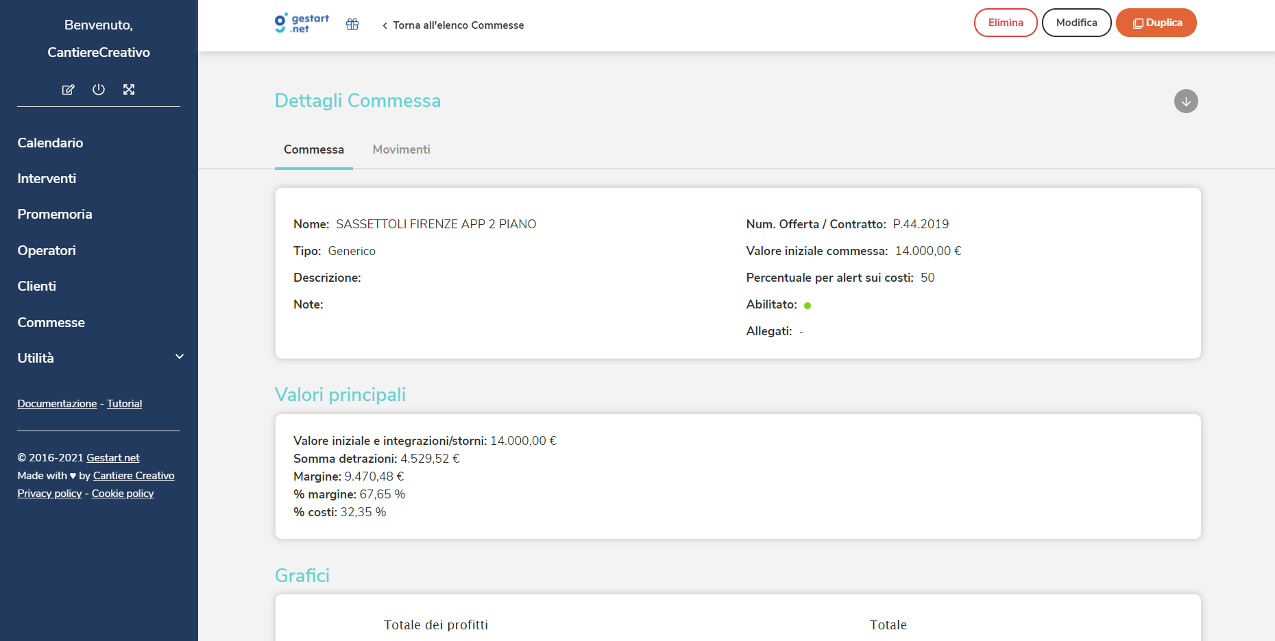Click Somma detrazioni value 4.529,52 €
The height and width of the screenshot is (641, 1275).
click(x=430, y=459)
